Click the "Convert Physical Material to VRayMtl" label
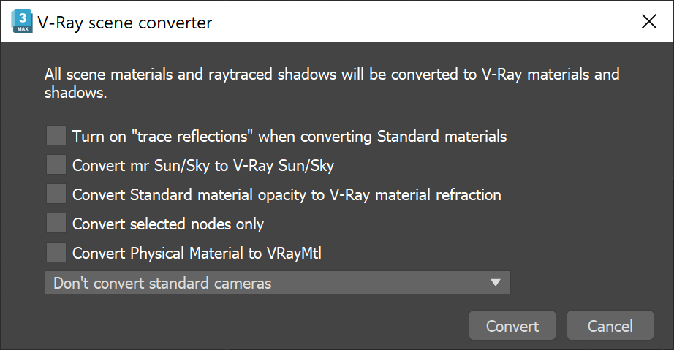This screenshot has height=350, width=674. pyautogui.click(x=197, y=254)
